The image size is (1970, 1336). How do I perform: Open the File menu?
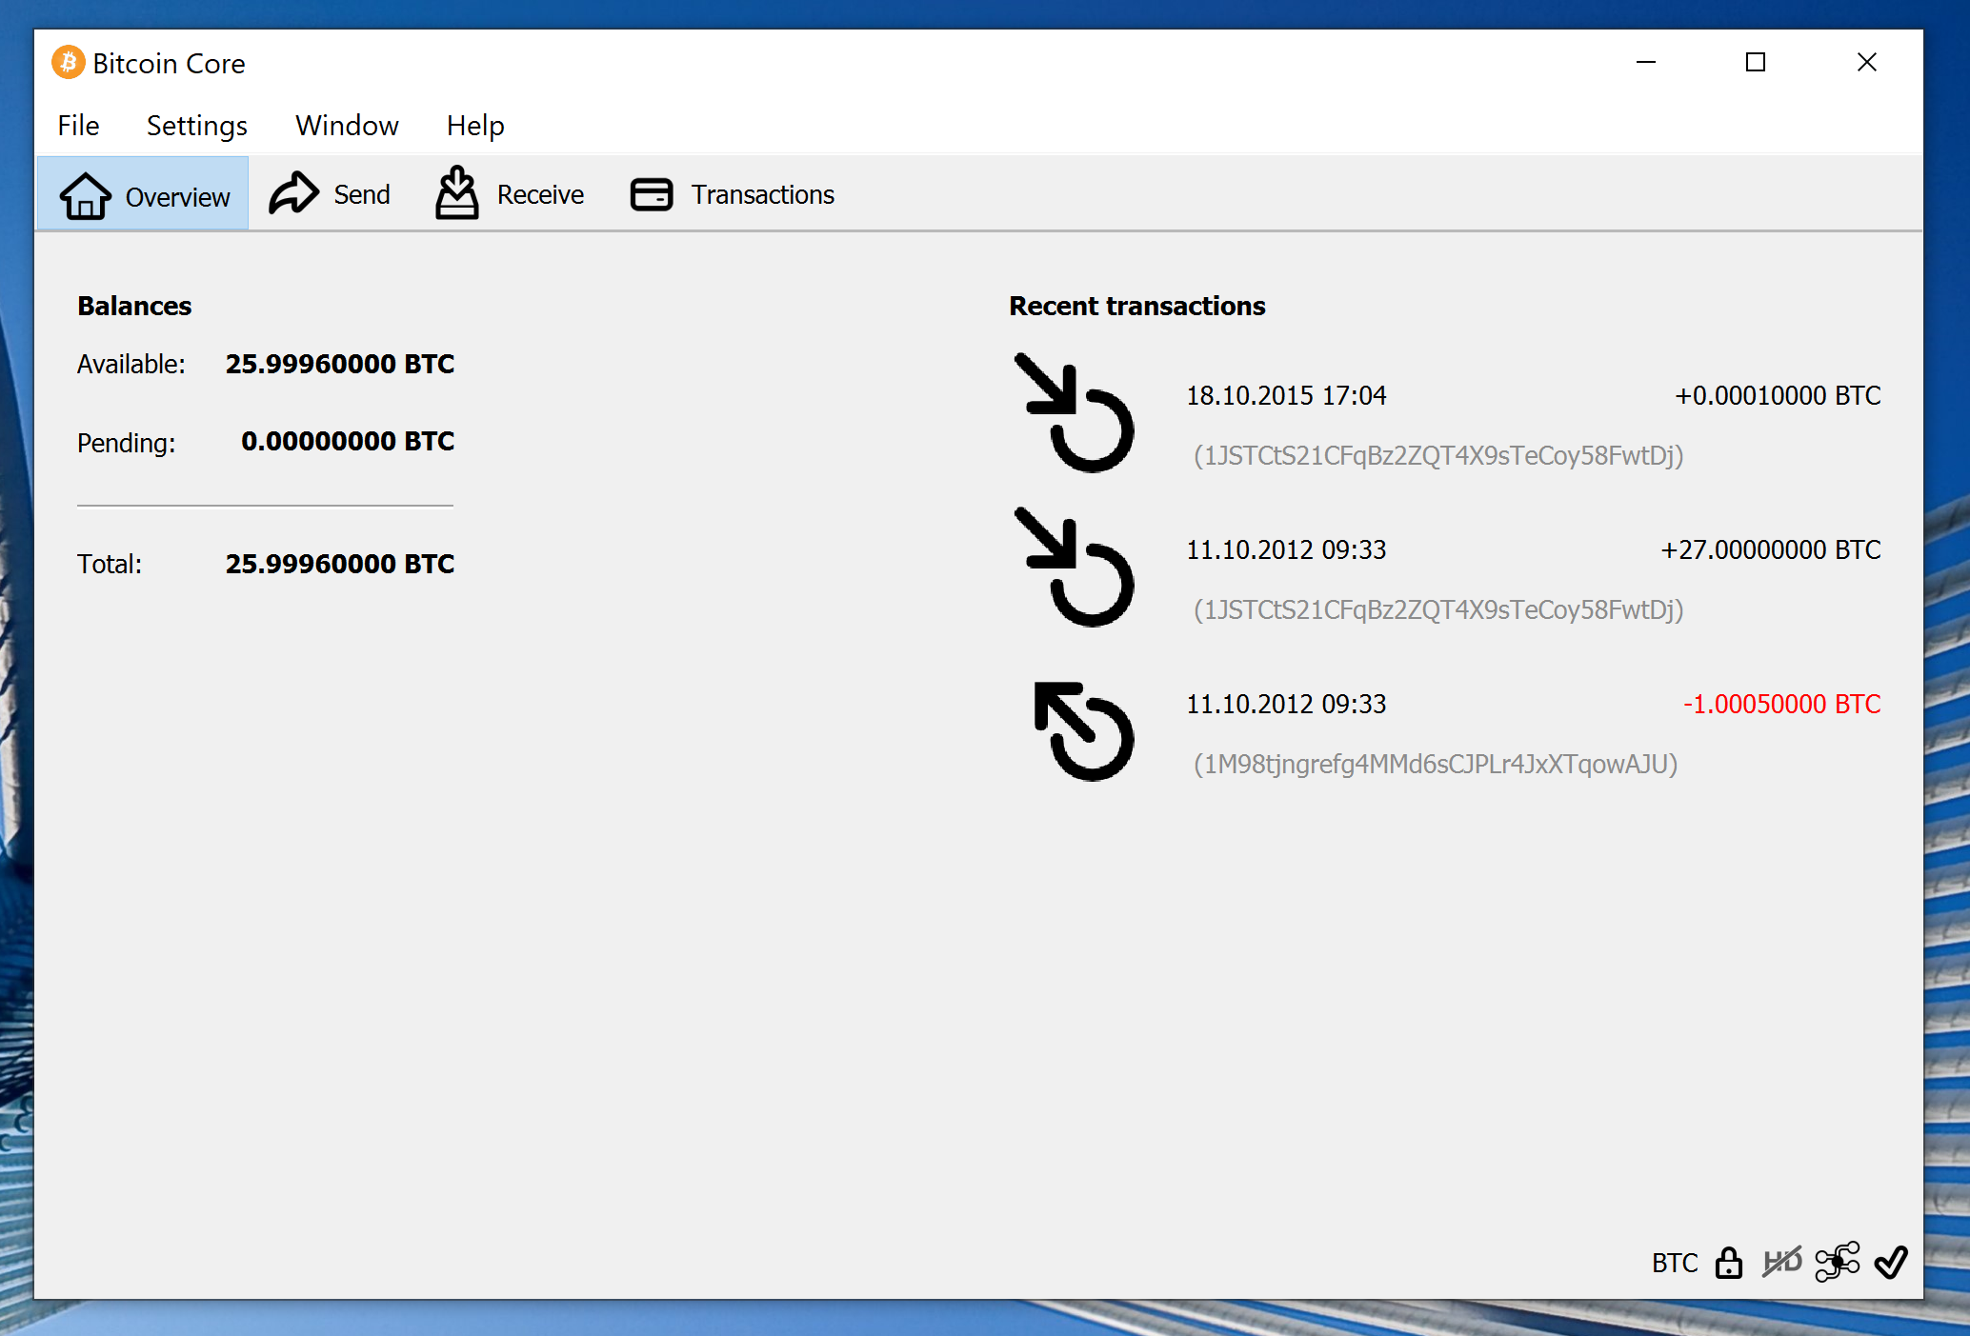pyautogui.click(x=78, y=126)
